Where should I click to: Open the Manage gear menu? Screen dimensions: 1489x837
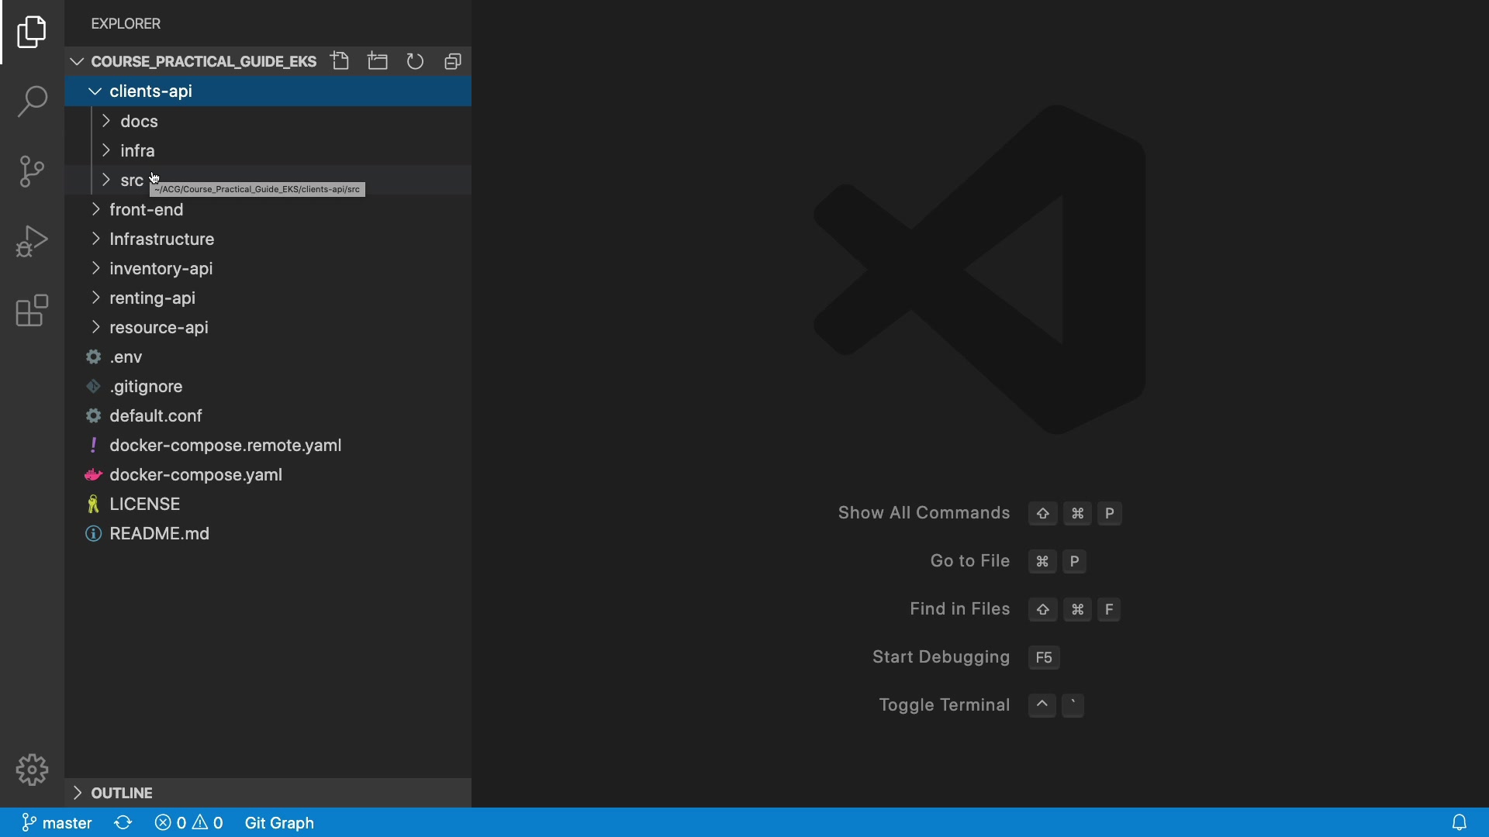pyautogui.click(x=32, y=770)
